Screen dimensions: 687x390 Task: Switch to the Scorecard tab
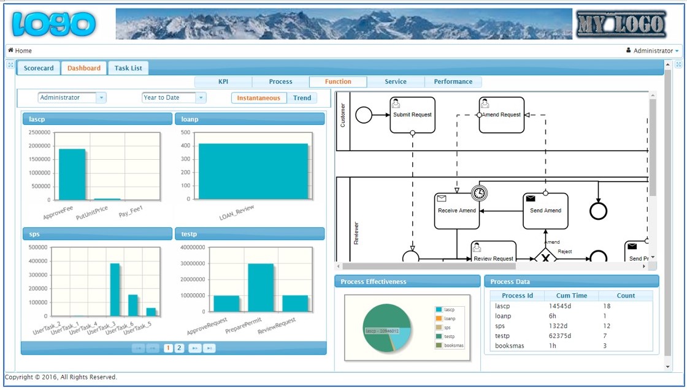pos(39,68)
